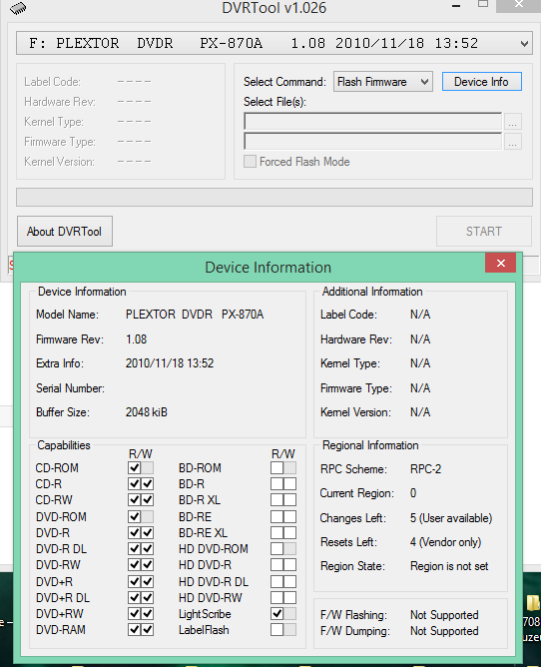Click the Changes Left value 5 (User available)
This screenshot has width=541, height=667.
(451, 518)
